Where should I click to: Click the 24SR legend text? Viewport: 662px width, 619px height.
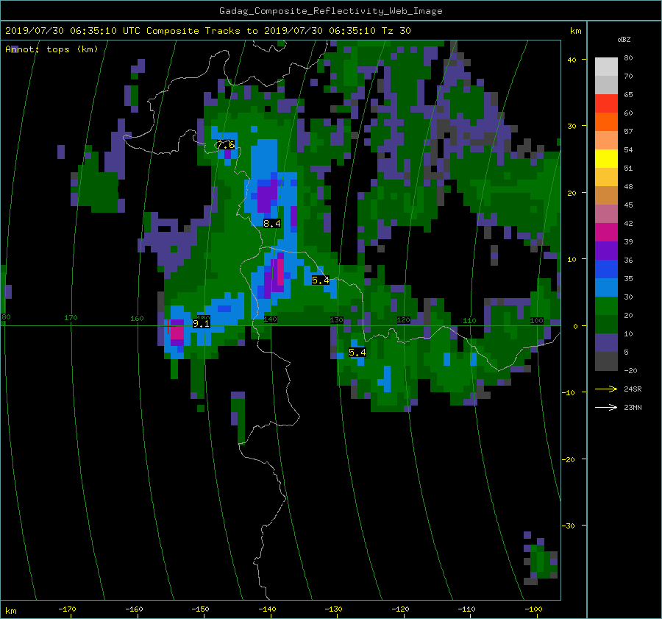point(633,389)
